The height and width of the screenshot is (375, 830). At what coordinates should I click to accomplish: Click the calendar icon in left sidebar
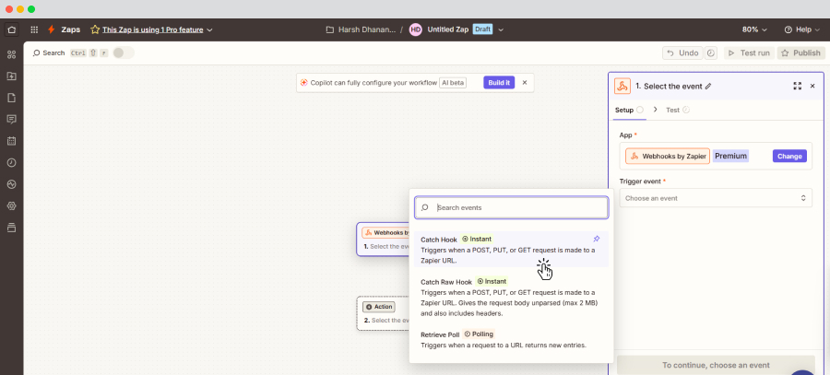(x=11, y=141)
